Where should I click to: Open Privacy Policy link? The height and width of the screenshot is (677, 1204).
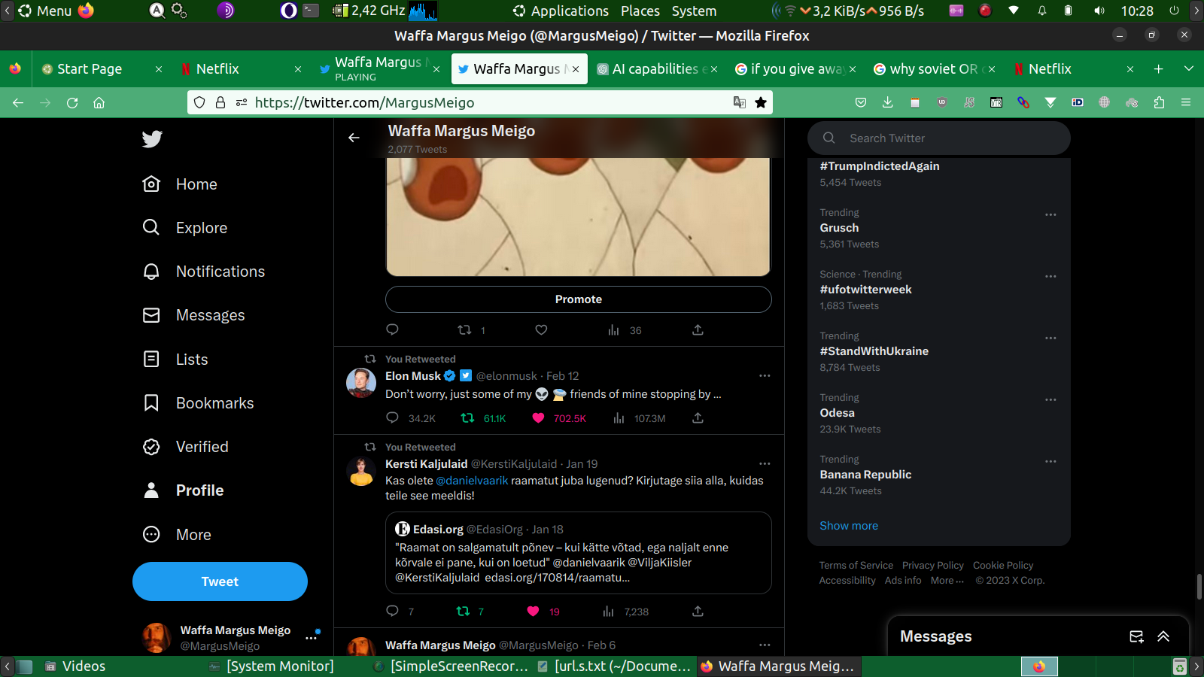[x=933, y=566]
